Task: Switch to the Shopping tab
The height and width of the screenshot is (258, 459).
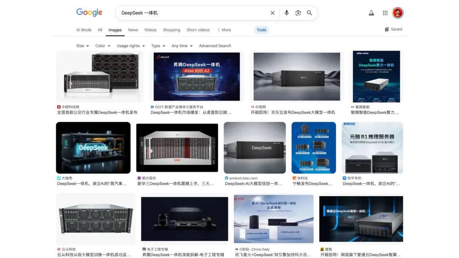Action: click(x=171, y=30)
